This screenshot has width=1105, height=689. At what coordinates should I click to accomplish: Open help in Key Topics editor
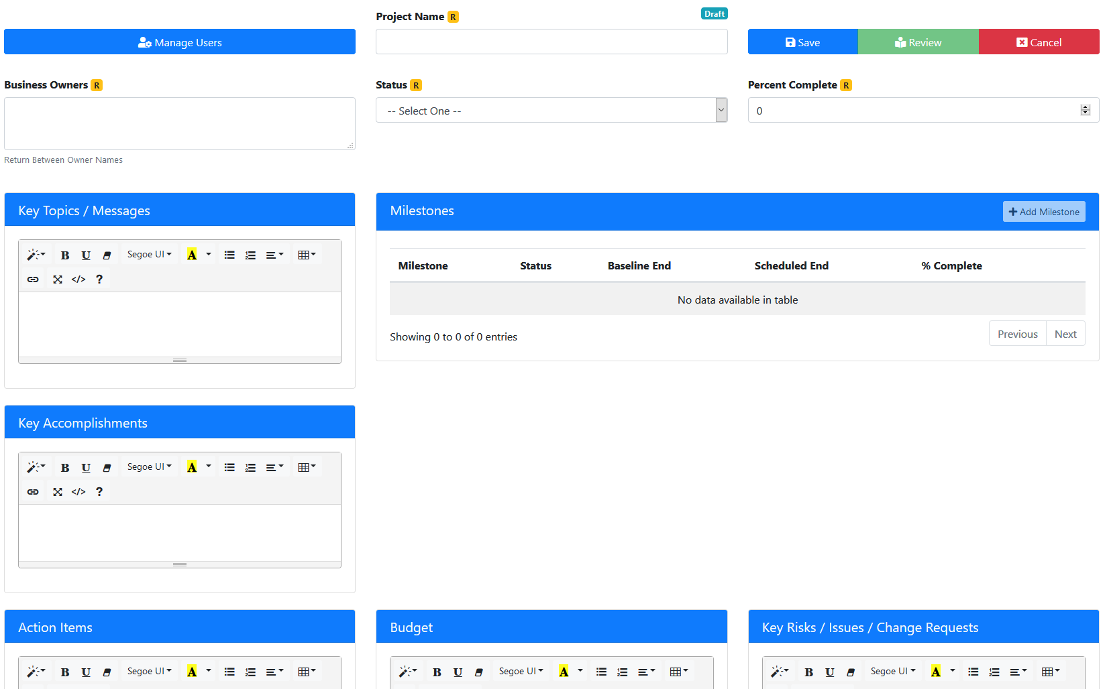tap(99, 279)
